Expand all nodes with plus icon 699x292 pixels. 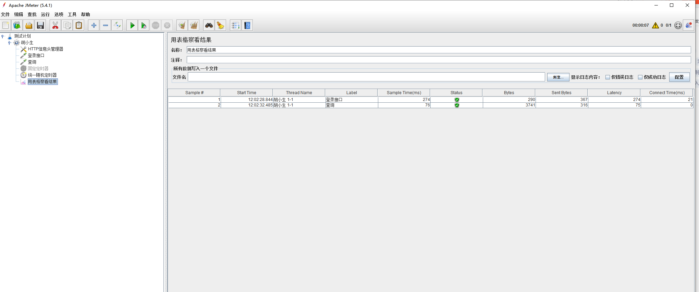pos(94,25)
